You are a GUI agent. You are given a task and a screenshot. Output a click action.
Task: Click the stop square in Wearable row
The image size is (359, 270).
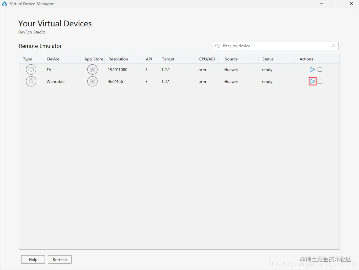(320, 81)
